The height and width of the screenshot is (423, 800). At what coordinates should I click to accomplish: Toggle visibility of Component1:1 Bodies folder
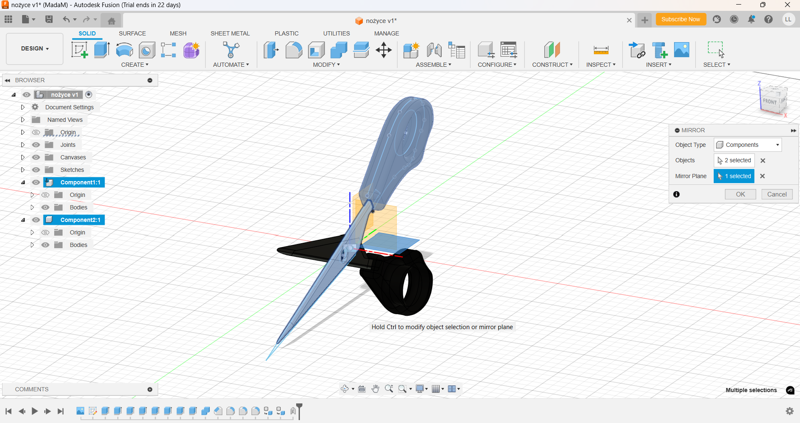(x=45, y=207)
